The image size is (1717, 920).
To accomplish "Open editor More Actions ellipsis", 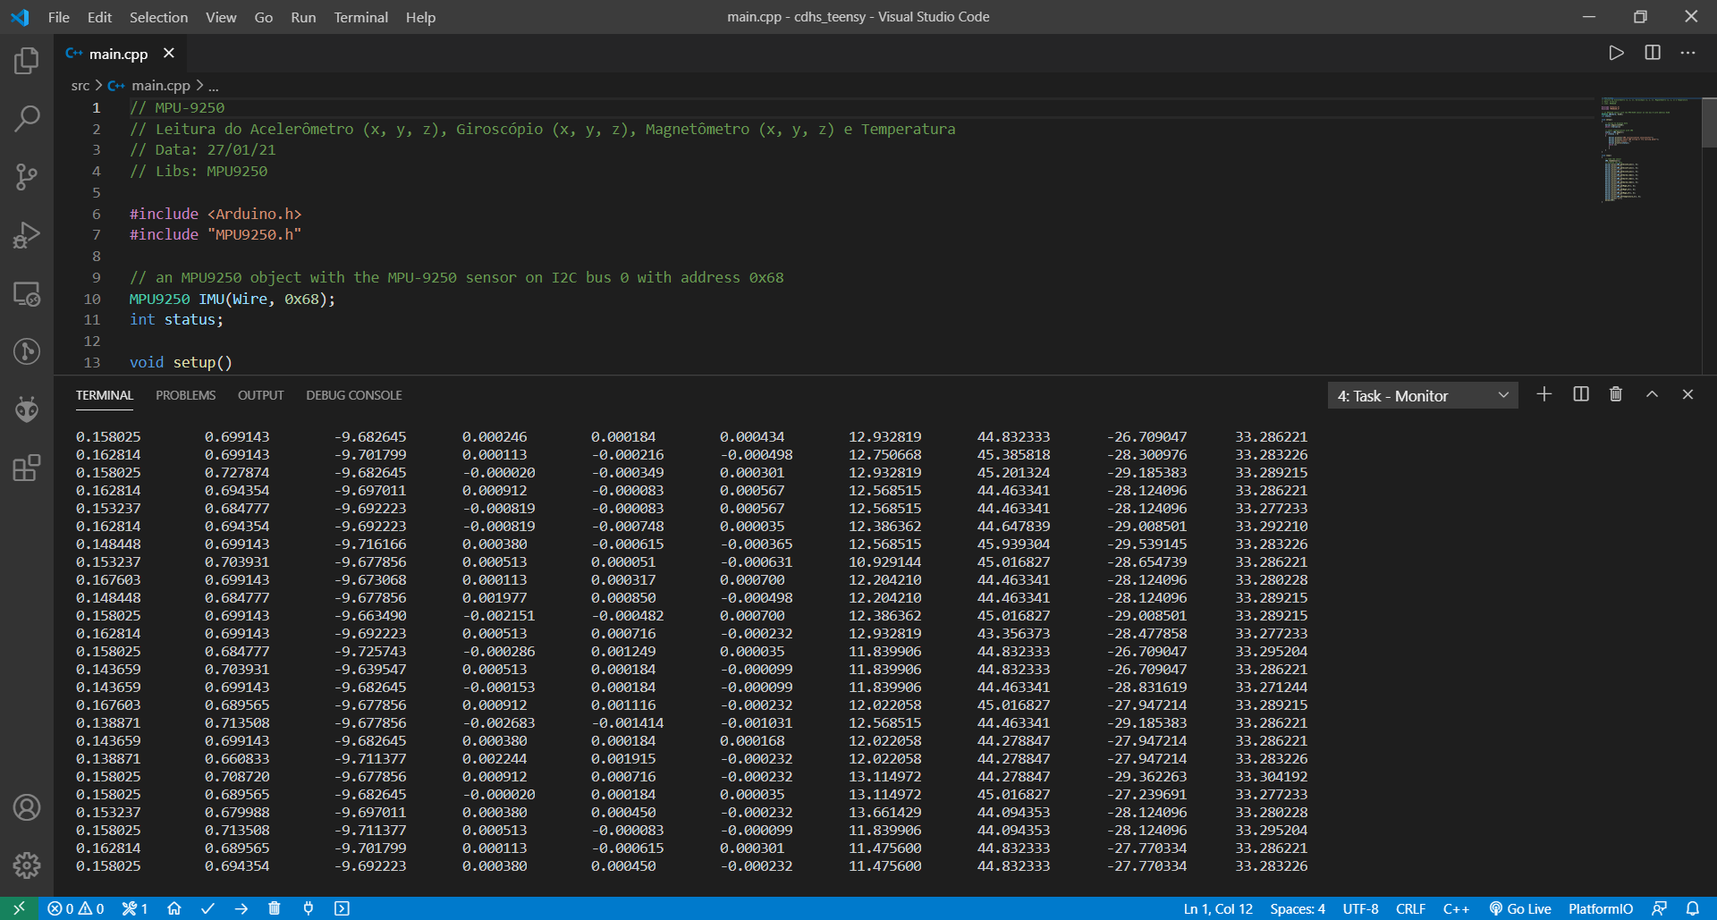I will coord(1687,53).
